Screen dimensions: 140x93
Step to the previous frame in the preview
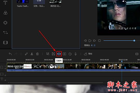(85, 41)
